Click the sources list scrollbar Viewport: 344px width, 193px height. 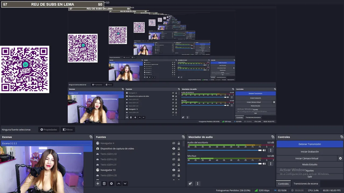(x=184, y=143)
